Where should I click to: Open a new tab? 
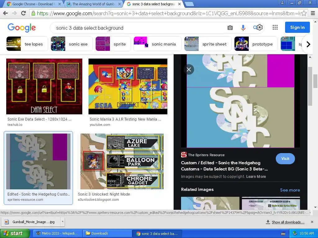pos(190,4)
